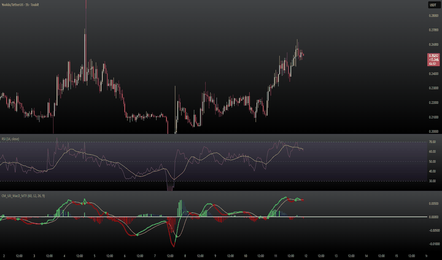
Task: Select the RSI (14, close) indicator legend
Action: [10, 139]
